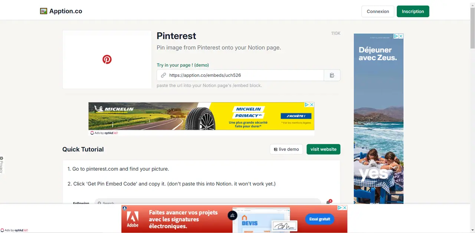This screenshot has width=475, height=233.
Task: Click tutorial step 2 Get Pin Embed text
Action: point(171,184)
